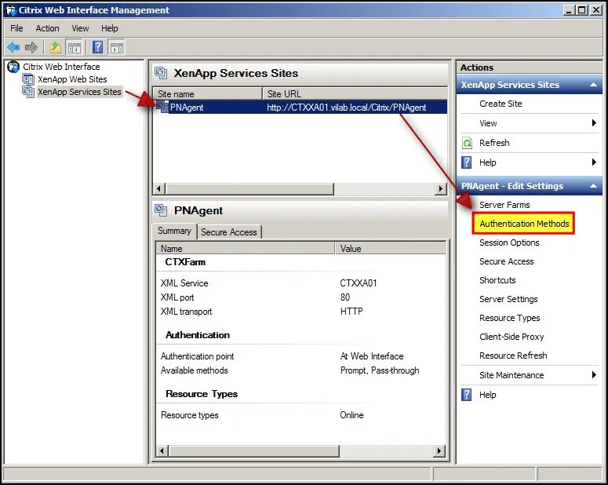Open Shortcuts settings
This screenshot has height=485, width=608.
pos(497,280)
